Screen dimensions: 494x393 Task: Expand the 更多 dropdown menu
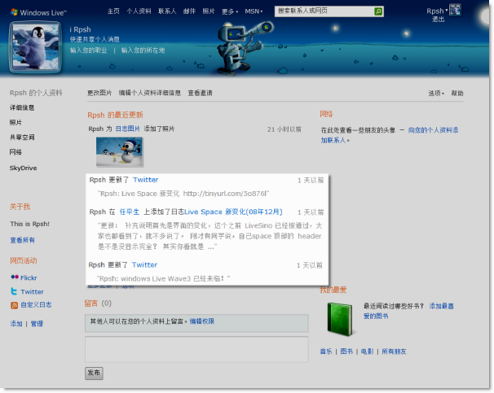pyautogui.click(x=230, y=11)
